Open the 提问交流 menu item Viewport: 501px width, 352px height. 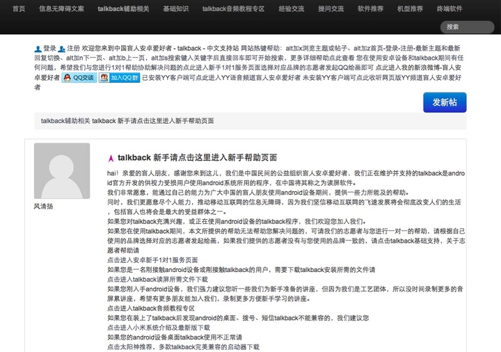tap(331, 8)
